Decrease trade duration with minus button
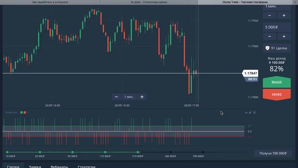The width and height of the screenshot is (298, 168). [270, 15]
